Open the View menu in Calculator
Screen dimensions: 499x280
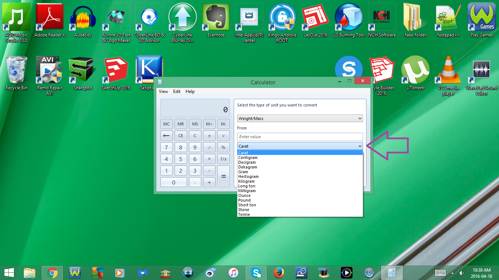[163, 92]
